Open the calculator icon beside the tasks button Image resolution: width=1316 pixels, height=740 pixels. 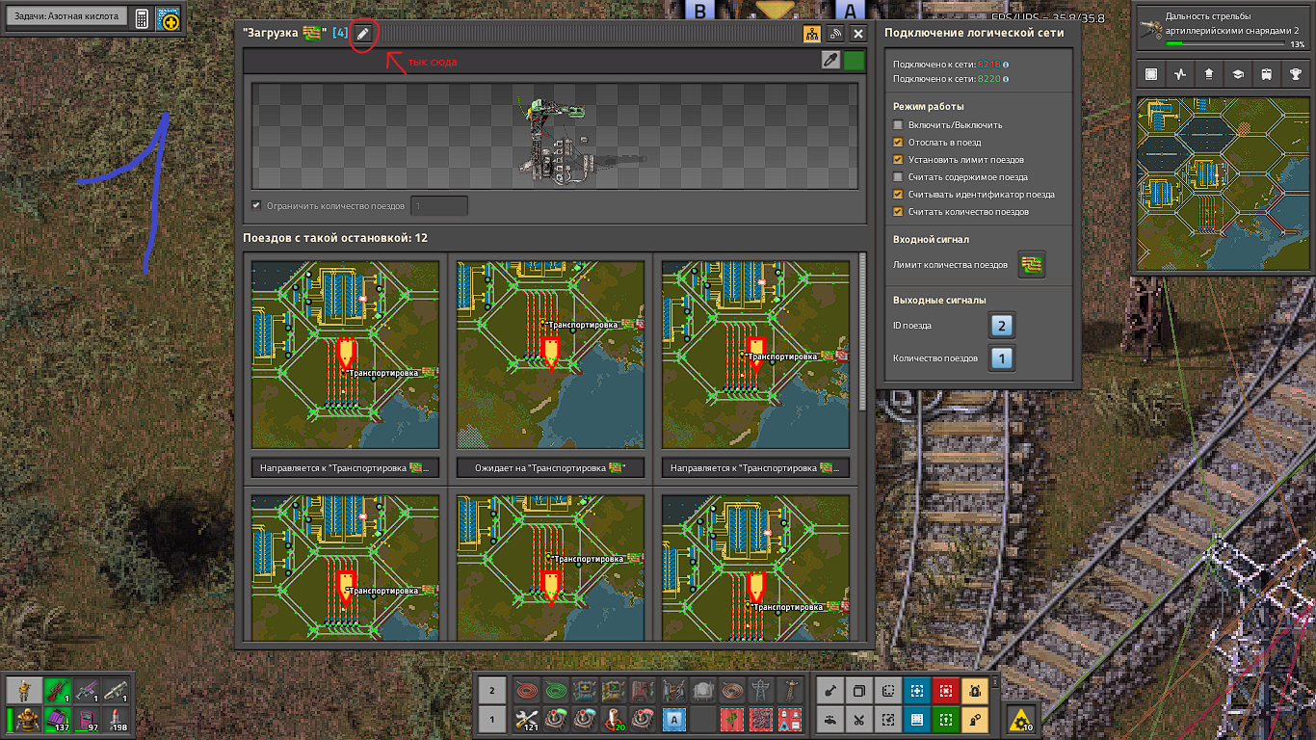click(x=142, y=19)
